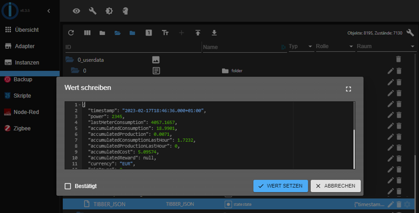Delete TIBBER_JSON with its trash icon
The height and width of the screenshot is (213, 419).
(x=399, y=204)
